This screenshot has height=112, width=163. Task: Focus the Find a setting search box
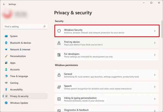[23, 27]
